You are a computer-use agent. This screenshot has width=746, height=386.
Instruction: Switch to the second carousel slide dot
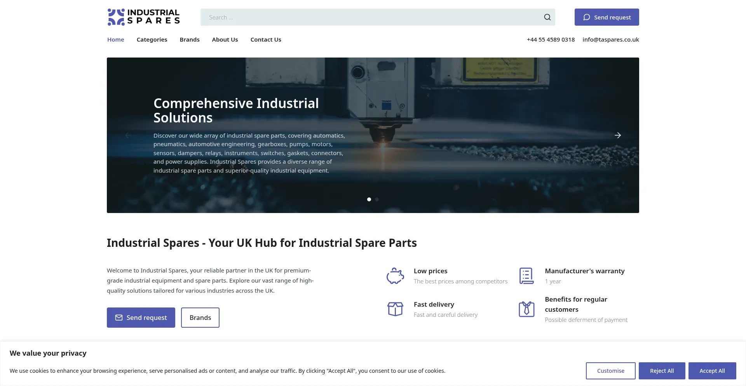pos(377,199)
